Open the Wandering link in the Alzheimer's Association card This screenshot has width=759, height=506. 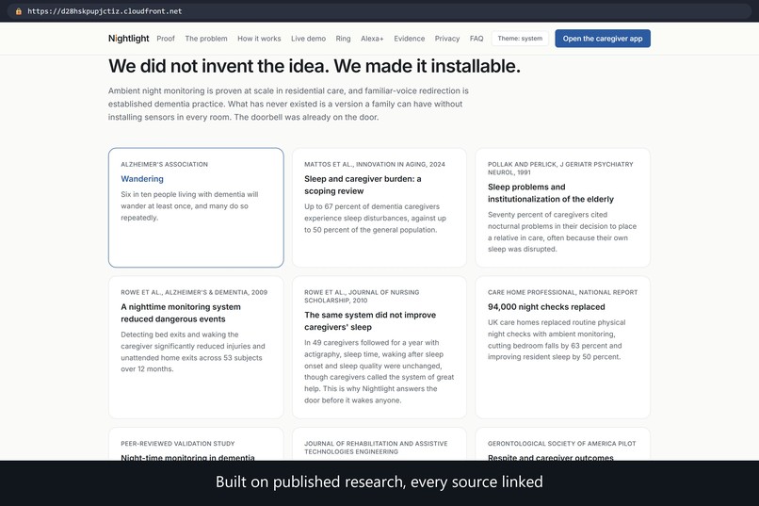tap(142, 179)
